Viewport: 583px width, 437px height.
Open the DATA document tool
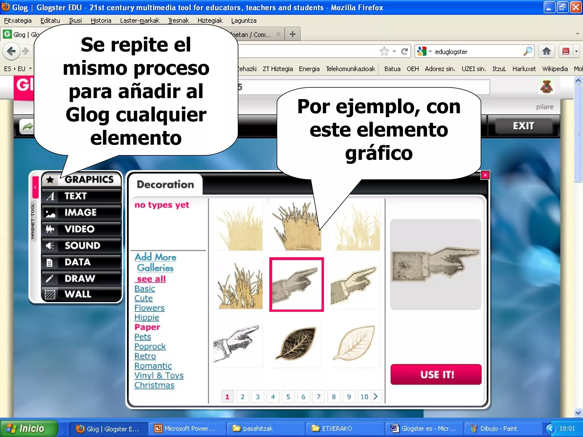point(81,262)
